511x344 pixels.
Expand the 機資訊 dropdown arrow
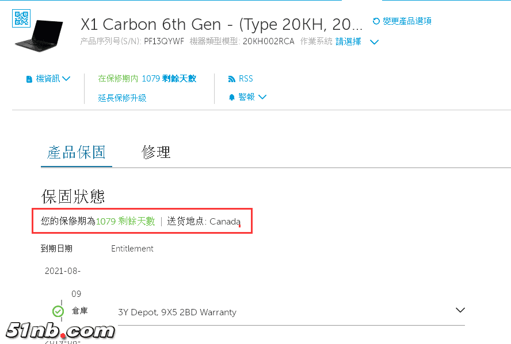(66, 79)
